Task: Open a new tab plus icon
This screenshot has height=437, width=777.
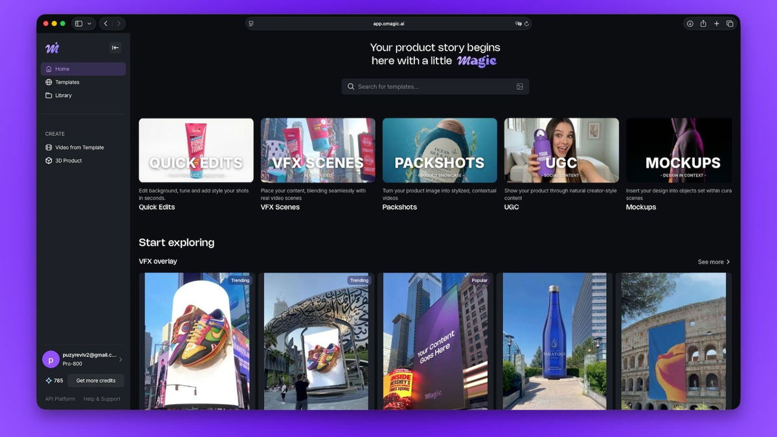Action: point(716,23)
